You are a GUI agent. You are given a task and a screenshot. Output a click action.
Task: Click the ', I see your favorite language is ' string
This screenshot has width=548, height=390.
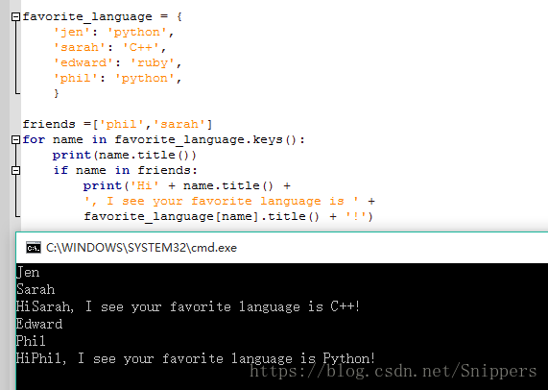coord(222,201)
